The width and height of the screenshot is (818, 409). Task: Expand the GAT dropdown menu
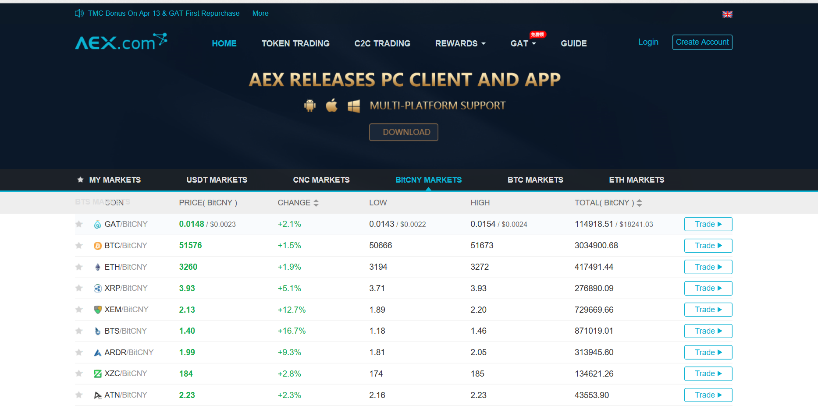[x=523, y=43]
